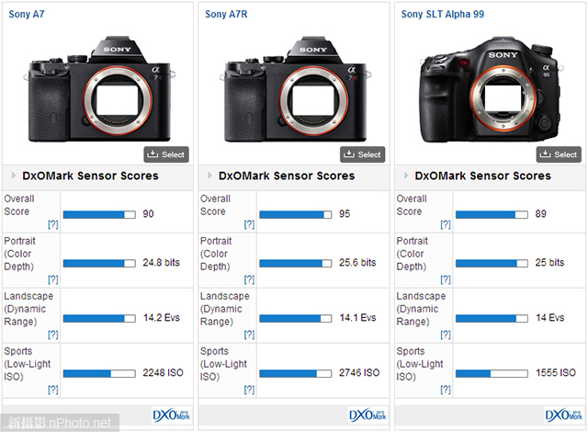Click the Landscape dynamic range bar for Sony A7R
The image size is (588, 432).
pyautogui.click(x=296, y=318)
